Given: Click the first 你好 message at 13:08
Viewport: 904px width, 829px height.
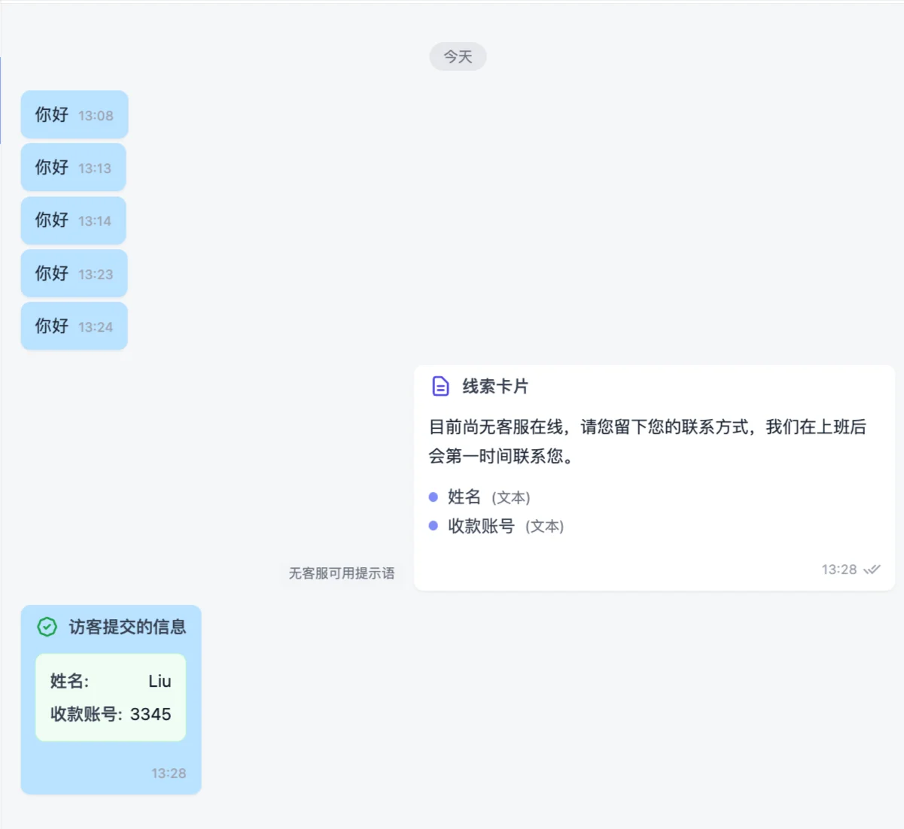Looking at the screenshot, I should pyautogui.click(x=74, y=114).
